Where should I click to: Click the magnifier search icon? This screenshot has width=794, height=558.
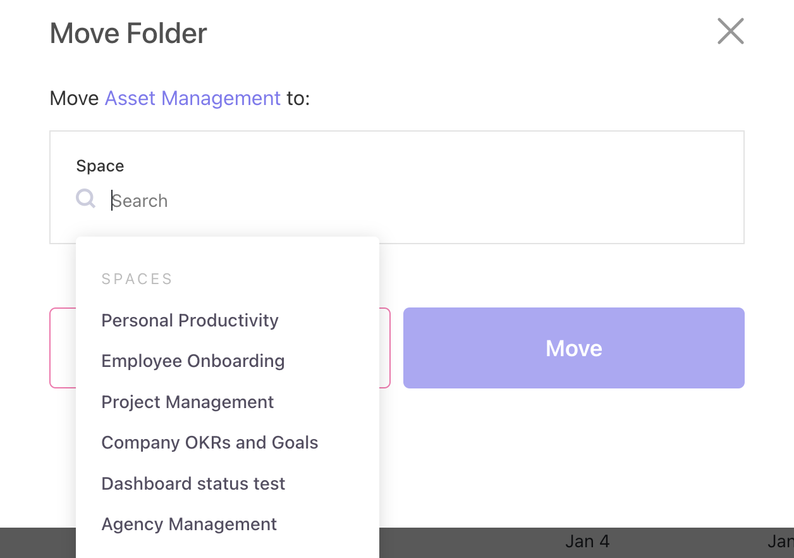(85, 199)
